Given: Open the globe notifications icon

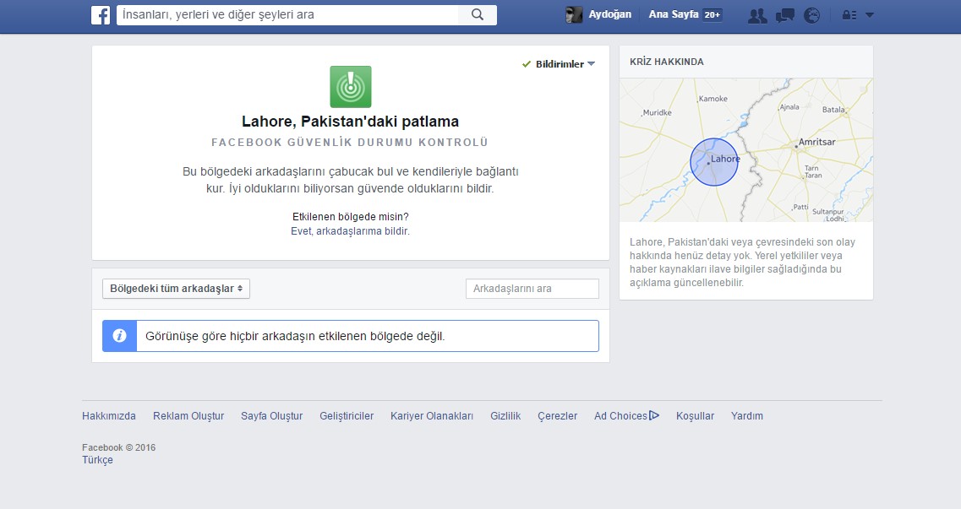Looking at the screenshot, I should coord(811,15).
